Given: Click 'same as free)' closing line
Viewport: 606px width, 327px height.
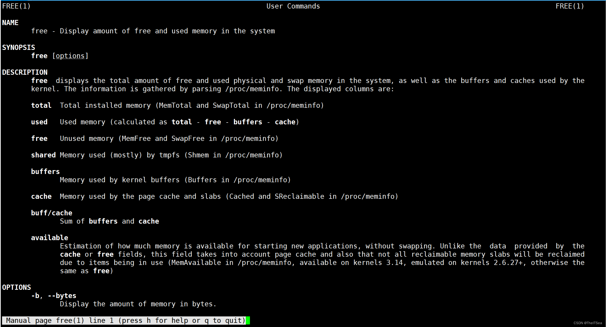Looking at the screenshot, I should (x=86, y=271).
